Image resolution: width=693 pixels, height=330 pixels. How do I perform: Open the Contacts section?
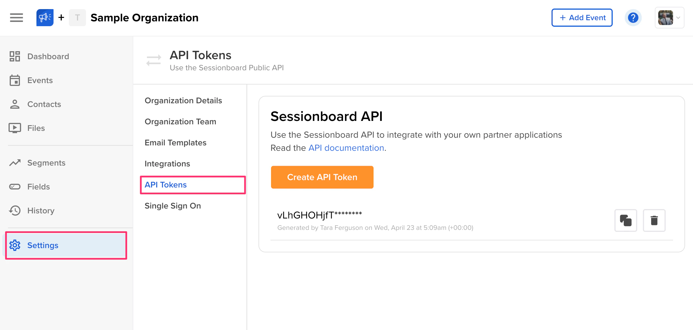click(x=44, y=104)
